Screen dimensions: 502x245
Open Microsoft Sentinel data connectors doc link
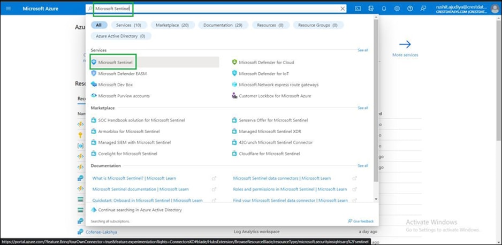pos(282,178)
